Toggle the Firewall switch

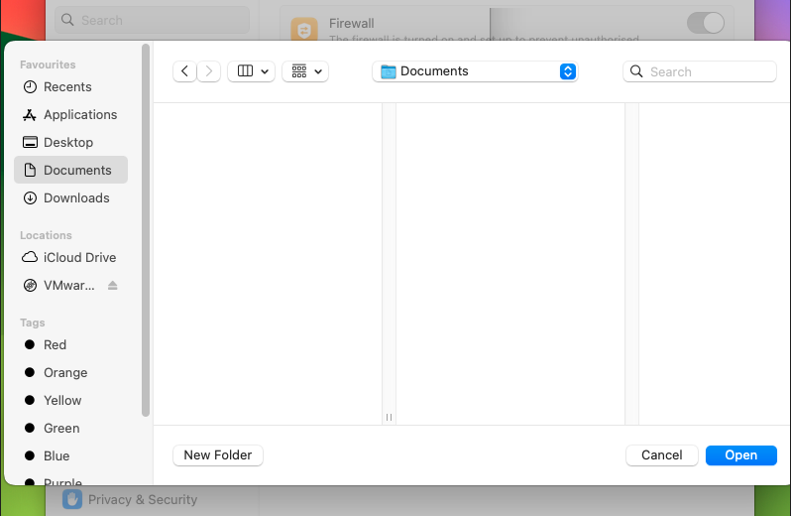[x=705, y=23]
